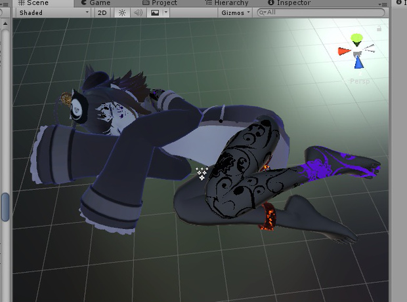This screenshot has height=302, width=407.
Task: Toggle scene audio speaker icon
Action: point(138,12)
